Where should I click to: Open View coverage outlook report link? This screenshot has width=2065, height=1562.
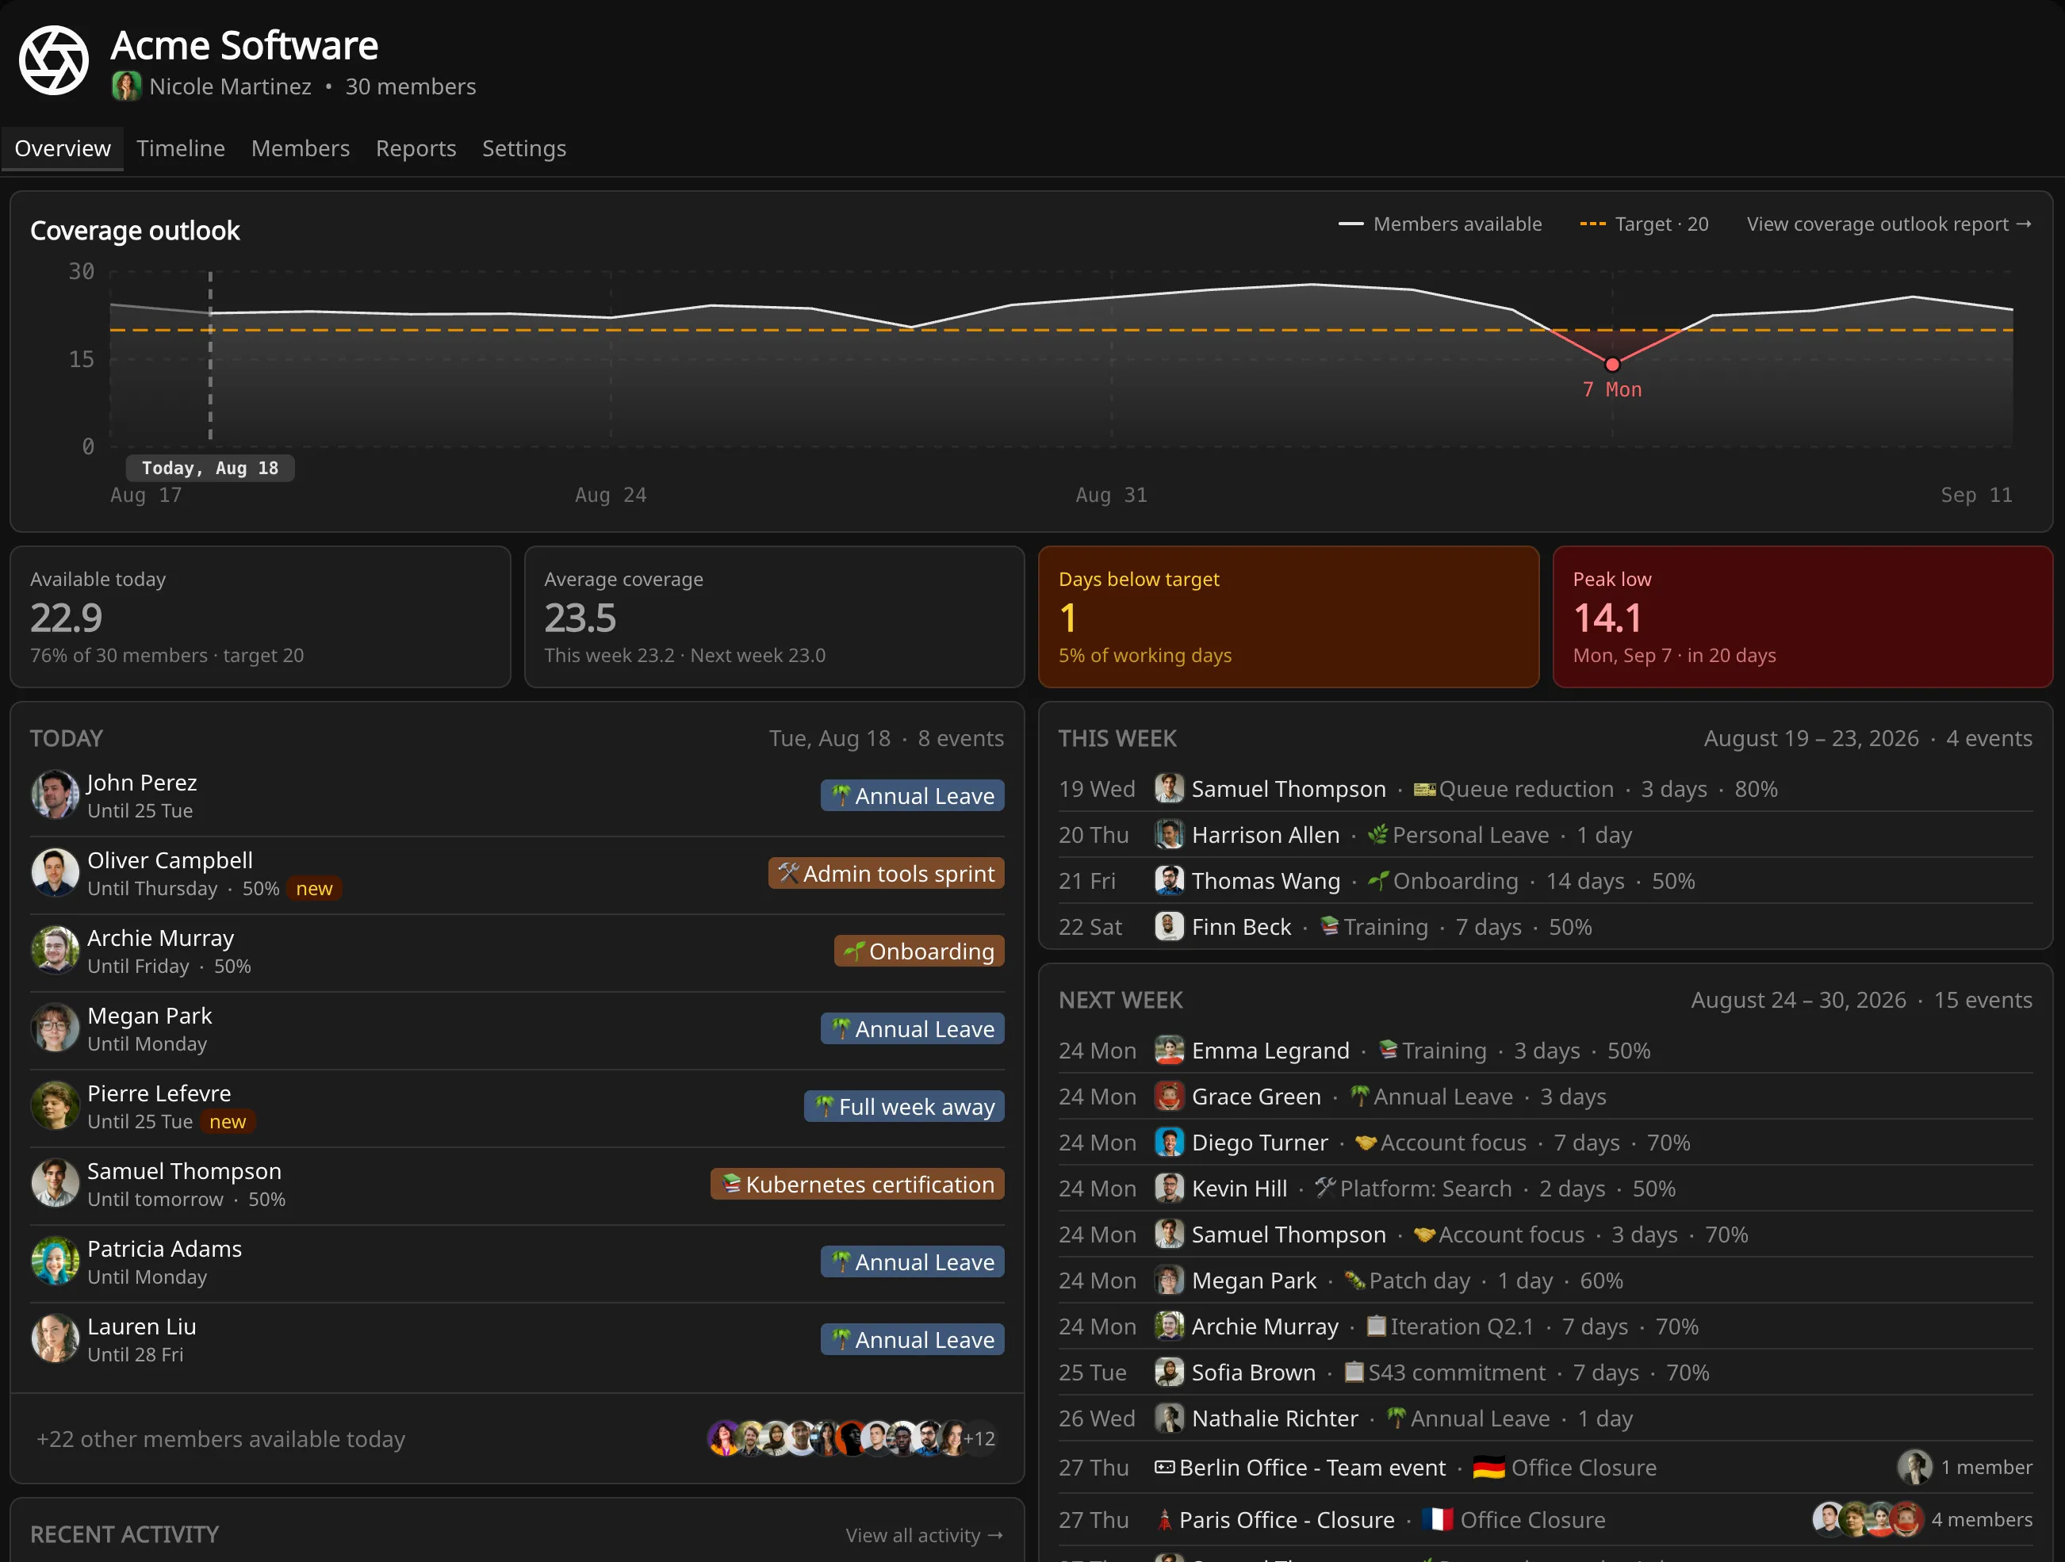click(x=1889, y=224)
